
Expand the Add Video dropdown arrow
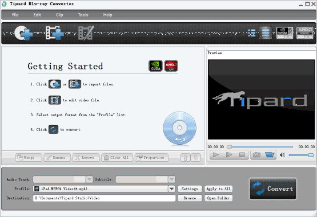click(x=69, y=33)
